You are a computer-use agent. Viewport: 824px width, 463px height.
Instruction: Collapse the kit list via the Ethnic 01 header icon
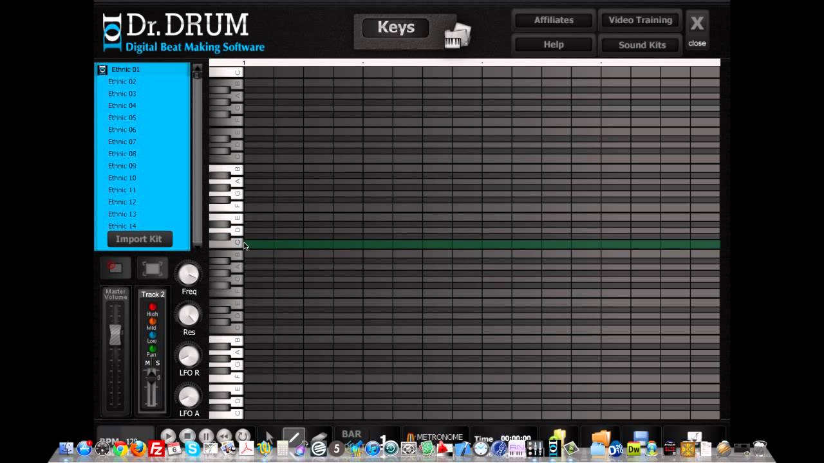pos(102,69)
